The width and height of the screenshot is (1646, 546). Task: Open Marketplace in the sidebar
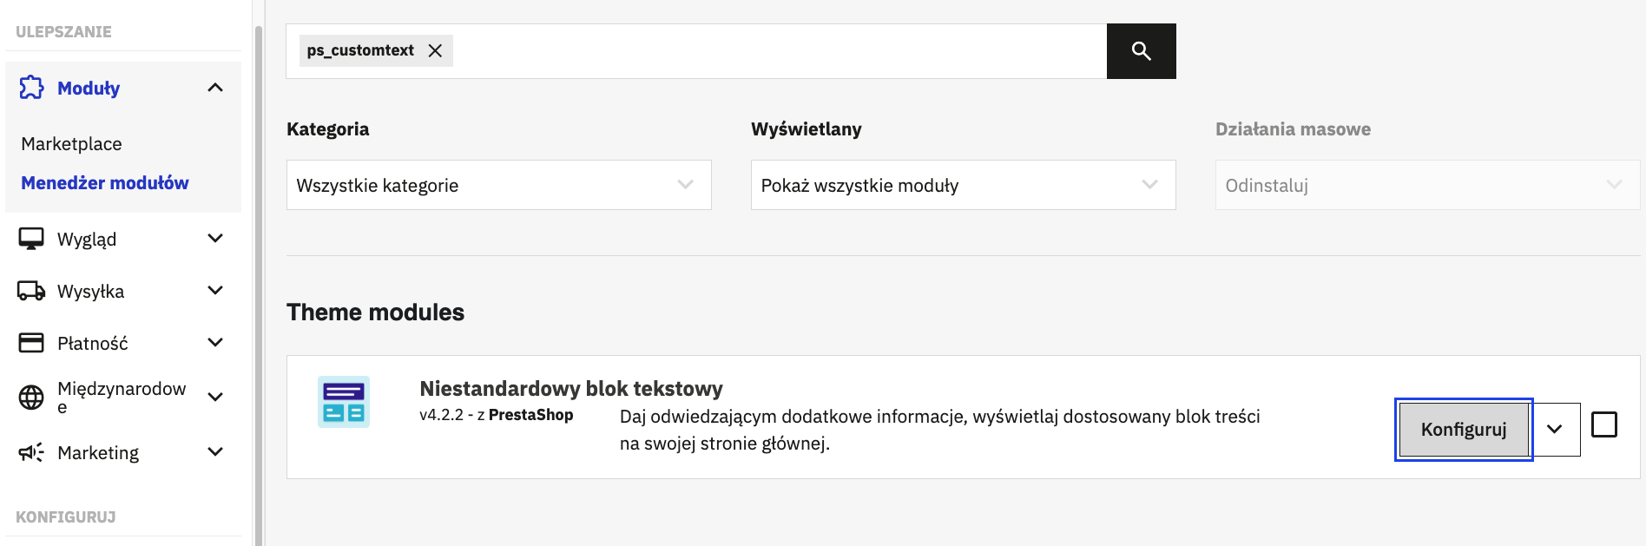pos(71,144)
